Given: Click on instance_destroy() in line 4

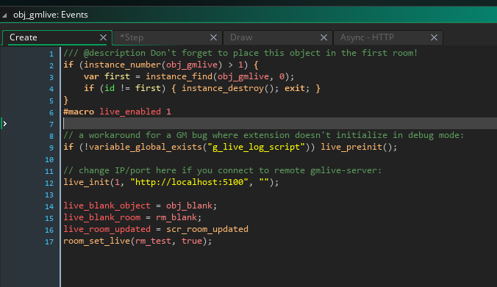Looking at the screenshot, I should click(228, 88).
